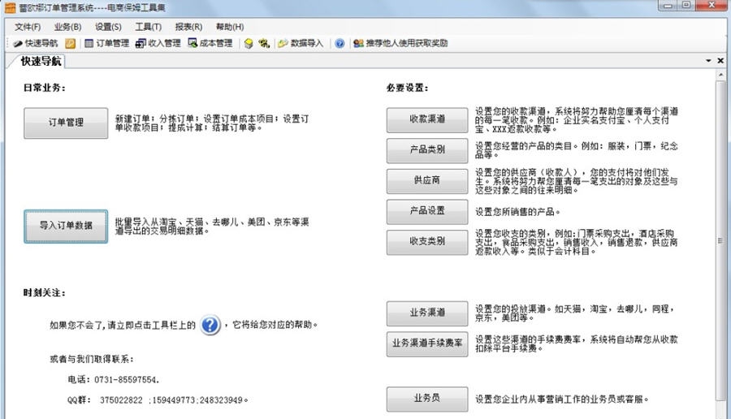Click the 日常业务 heading
Screen dimensions: 731x419
tap(45, 88)
